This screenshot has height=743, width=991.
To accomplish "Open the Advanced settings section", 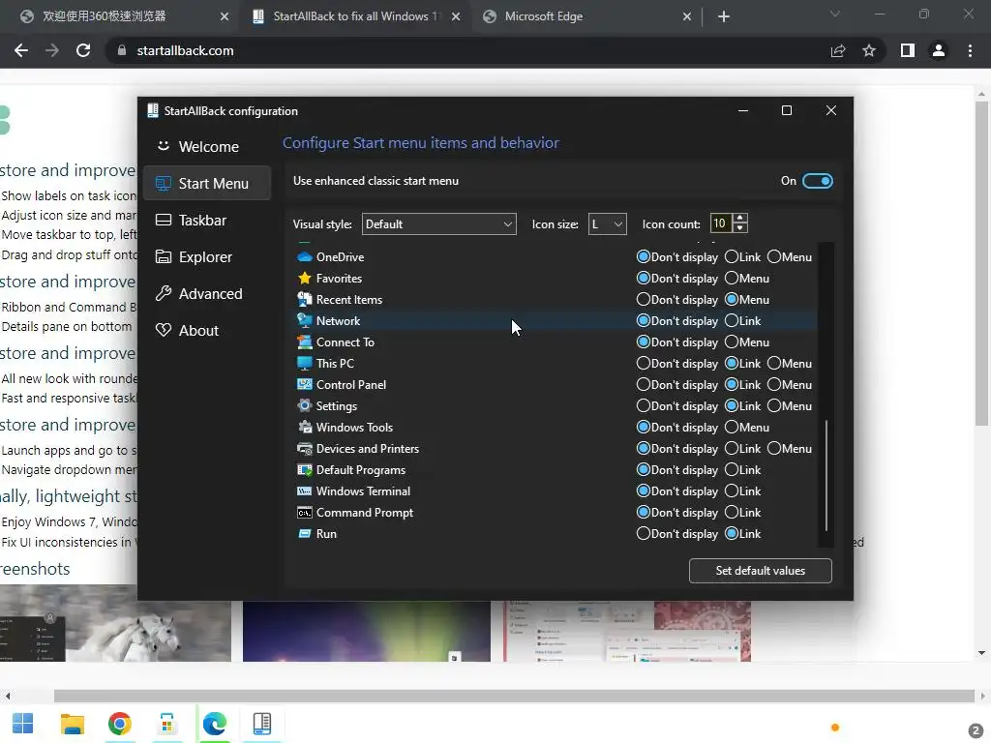I will (207, 294).
